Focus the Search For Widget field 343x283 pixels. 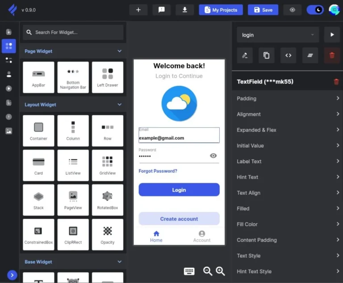coord(73,33)
